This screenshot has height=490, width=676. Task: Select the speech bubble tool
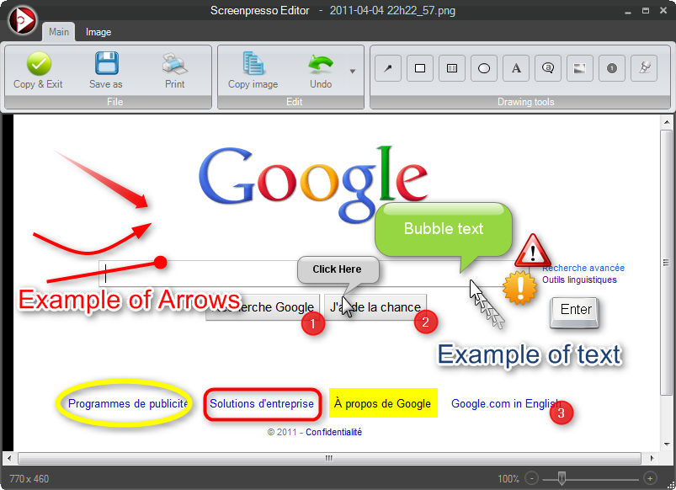pyautogui.click(x=548, y=68)
